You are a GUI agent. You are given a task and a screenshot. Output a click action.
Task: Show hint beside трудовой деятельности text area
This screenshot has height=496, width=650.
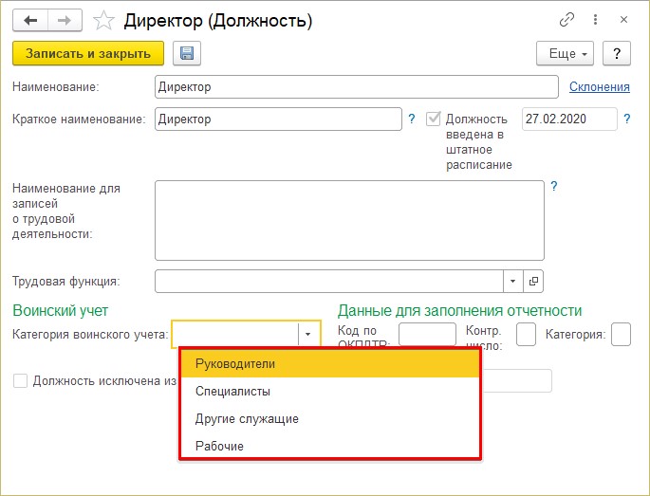[x=554, y=187]
